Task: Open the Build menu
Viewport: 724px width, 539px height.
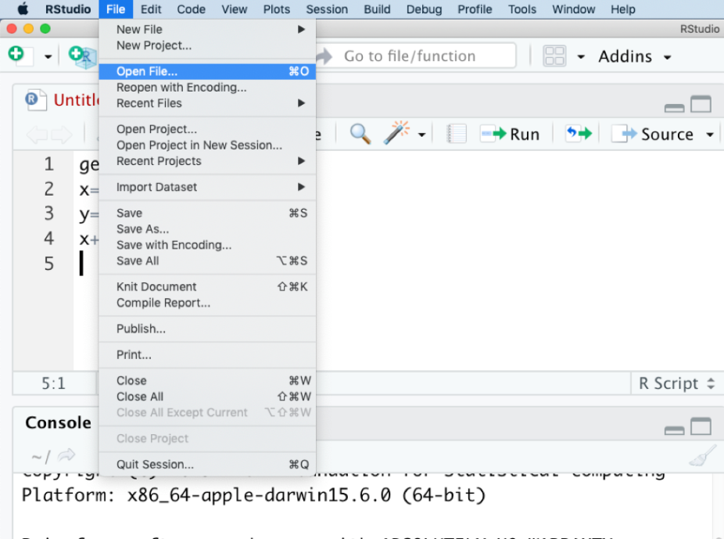Action: [377, 9]
